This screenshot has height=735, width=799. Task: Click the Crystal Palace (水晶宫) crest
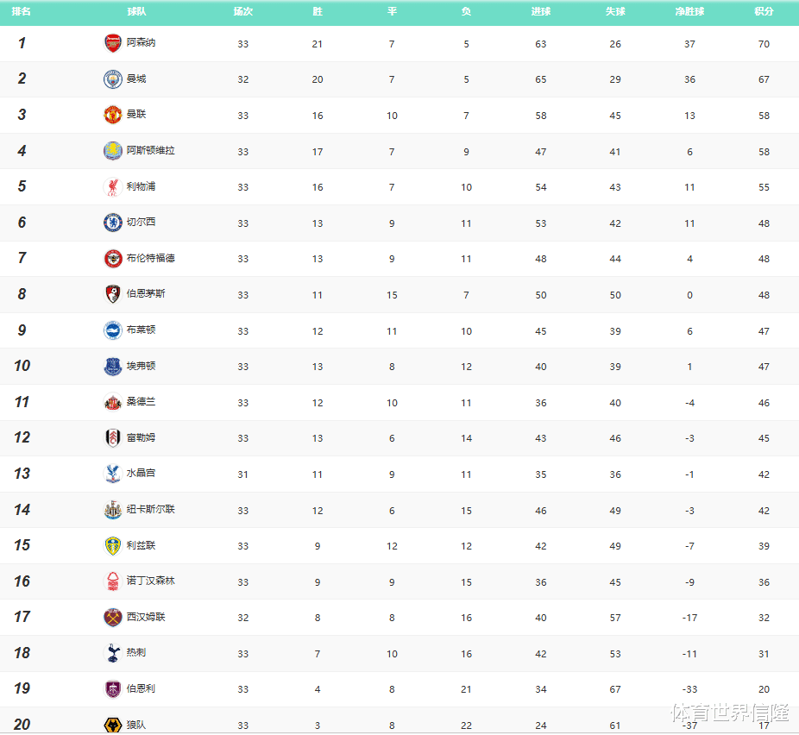113,474
